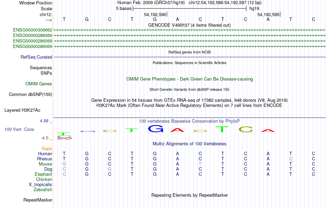326x208 pixels.
Task: Open Repeating Elements by RepeatMasker title
Action: pos(189,195)
